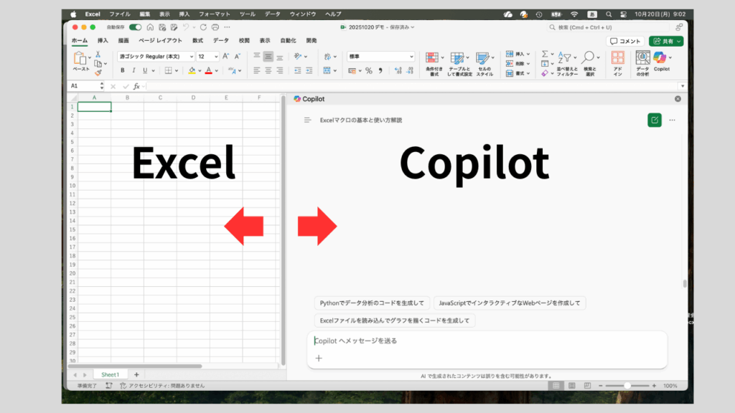Viewport: 735px width, 413px height.
Task: Open the データ (Data) ribbon tab
Action: click(221, 41)
